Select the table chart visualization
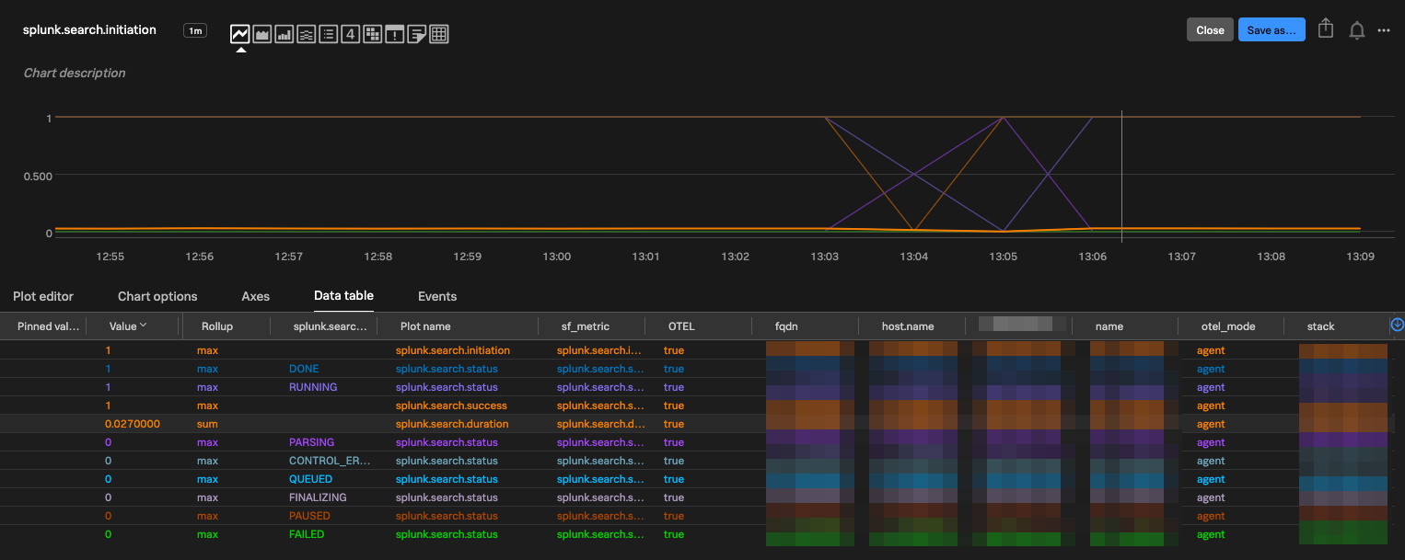 coord(439,34)
